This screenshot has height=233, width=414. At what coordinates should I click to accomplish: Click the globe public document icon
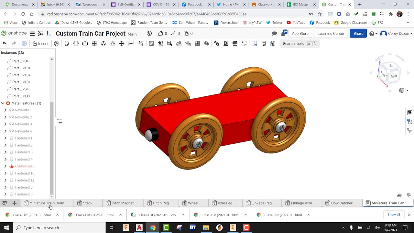[149, 34]
